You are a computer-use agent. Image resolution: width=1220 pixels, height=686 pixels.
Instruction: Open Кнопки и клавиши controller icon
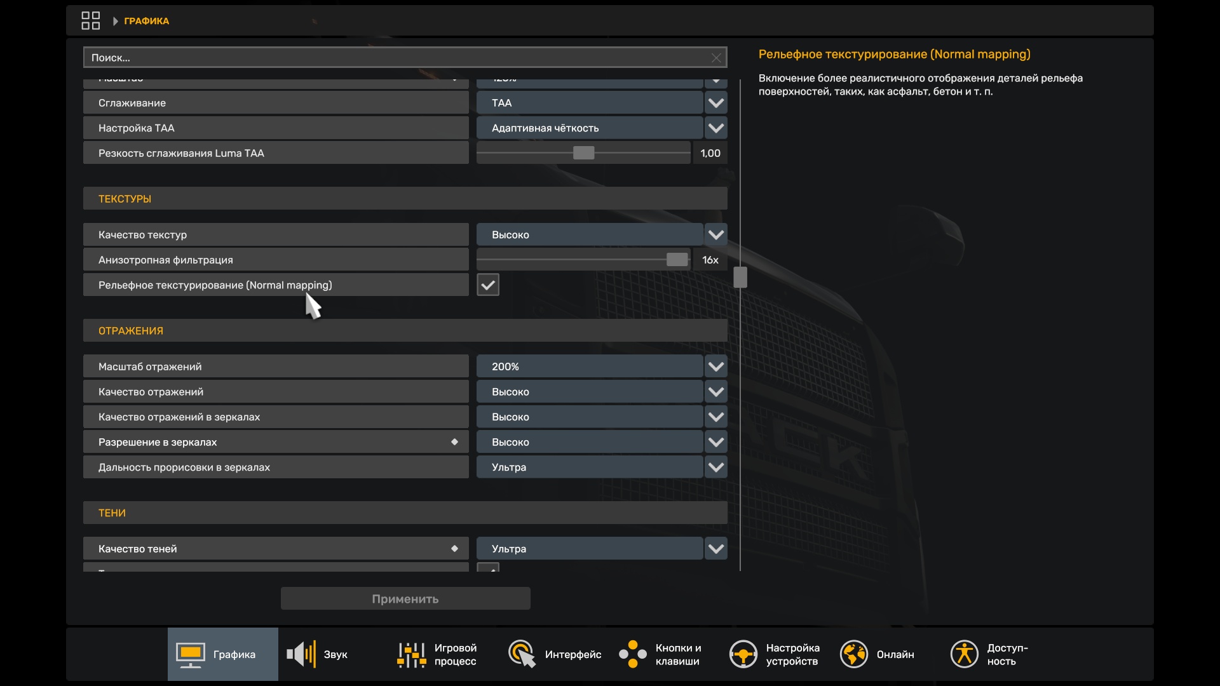(632, 654)
